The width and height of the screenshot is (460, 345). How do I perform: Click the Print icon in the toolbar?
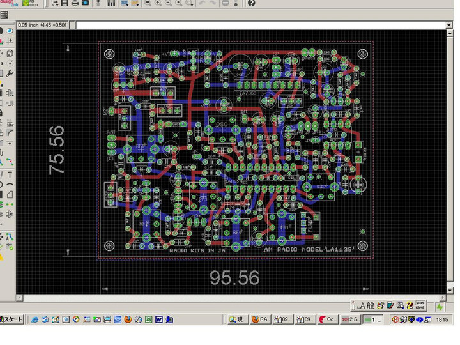pos(75,3)
